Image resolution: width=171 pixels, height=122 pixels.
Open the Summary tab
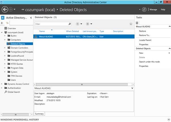coord(39,114)
